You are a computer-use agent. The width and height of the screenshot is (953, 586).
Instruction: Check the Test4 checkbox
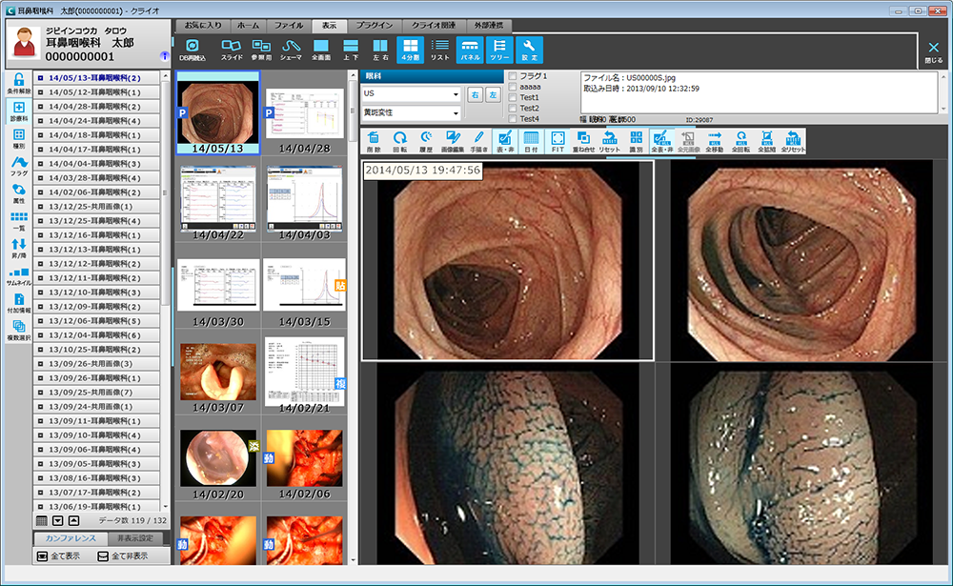[x=513, y=118]
